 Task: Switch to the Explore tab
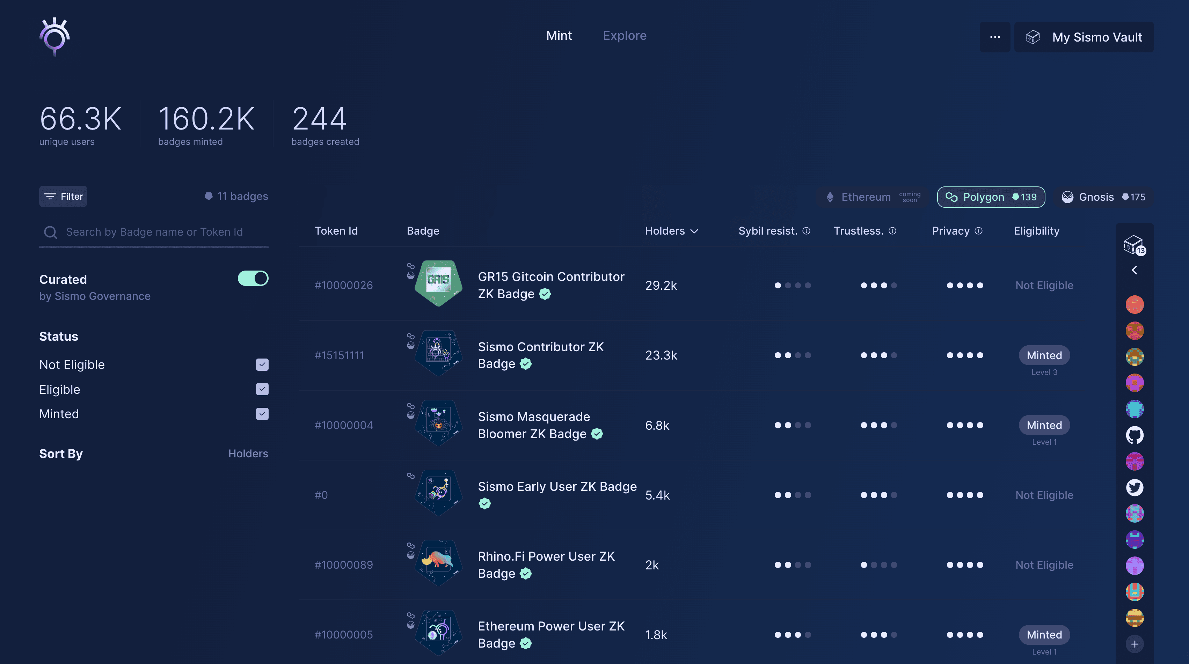click(625, 36)
